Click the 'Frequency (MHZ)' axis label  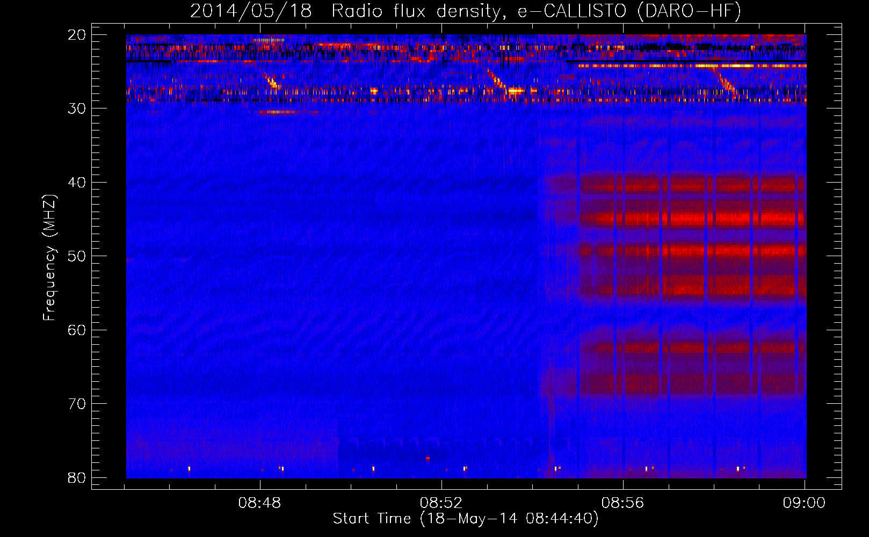click(x=49, y=258)
